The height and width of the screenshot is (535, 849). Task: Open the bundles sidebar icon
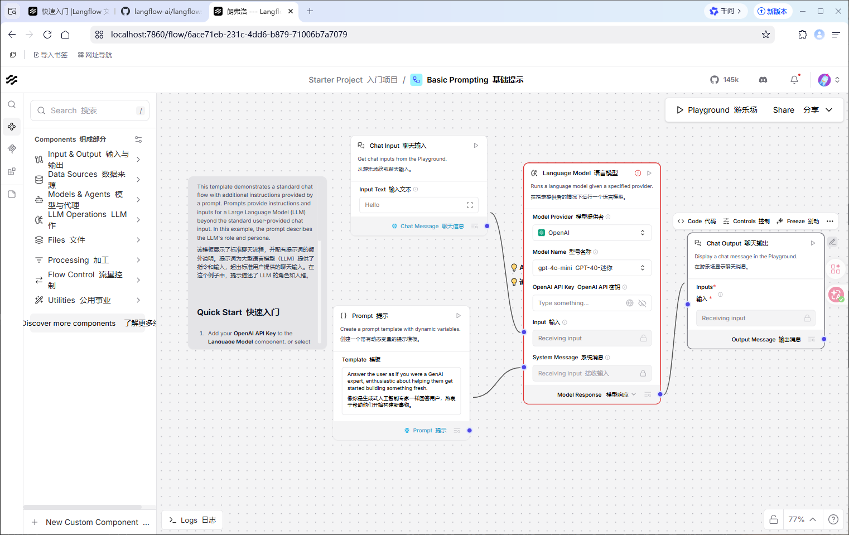pos(12,171)
